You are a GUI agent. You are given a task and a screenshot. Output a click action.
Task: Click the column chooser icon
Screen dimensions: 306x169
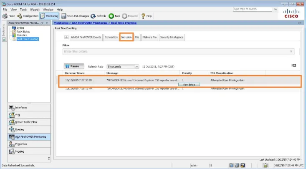click(293, 66)
